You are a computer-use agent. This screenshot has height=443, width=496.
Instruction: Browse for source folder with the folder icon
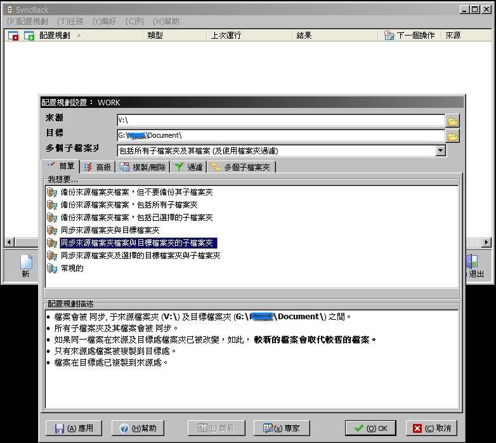[453, 121]
